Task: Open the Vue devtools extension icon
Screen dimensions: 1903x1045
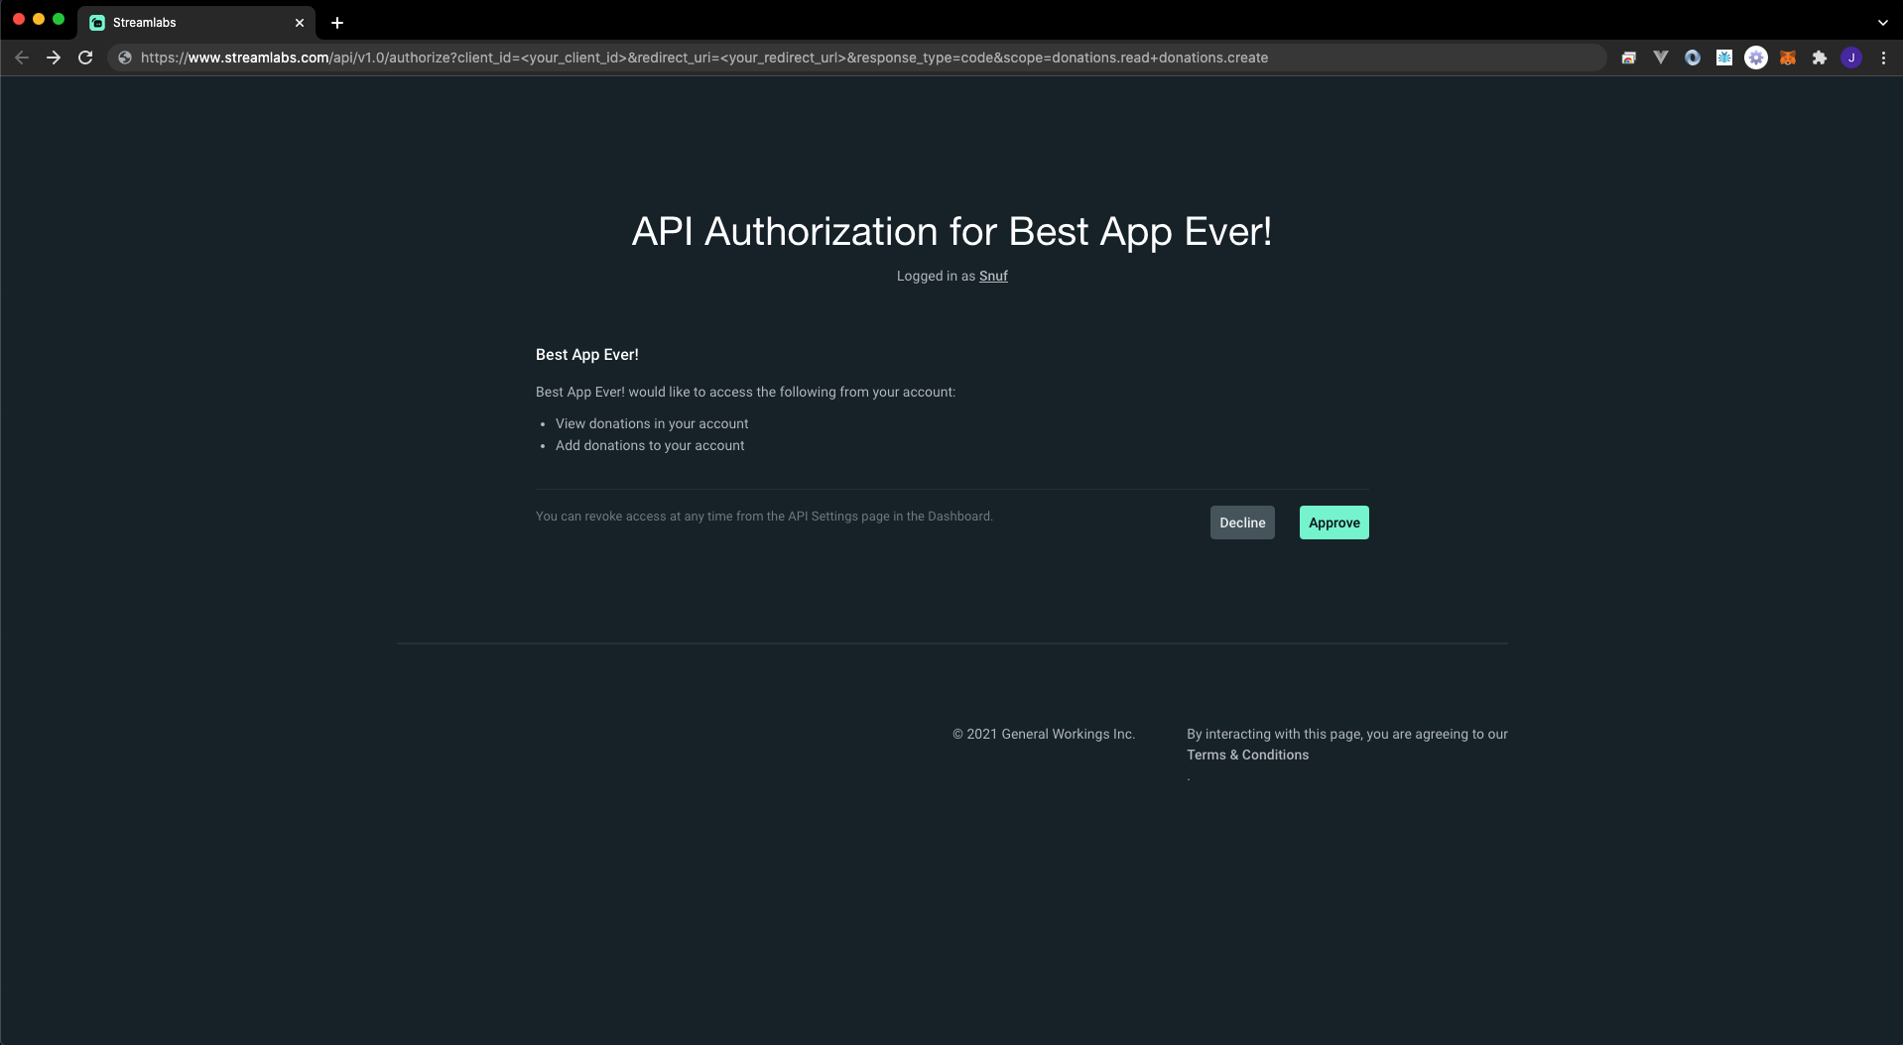Action: [1660, 58]
